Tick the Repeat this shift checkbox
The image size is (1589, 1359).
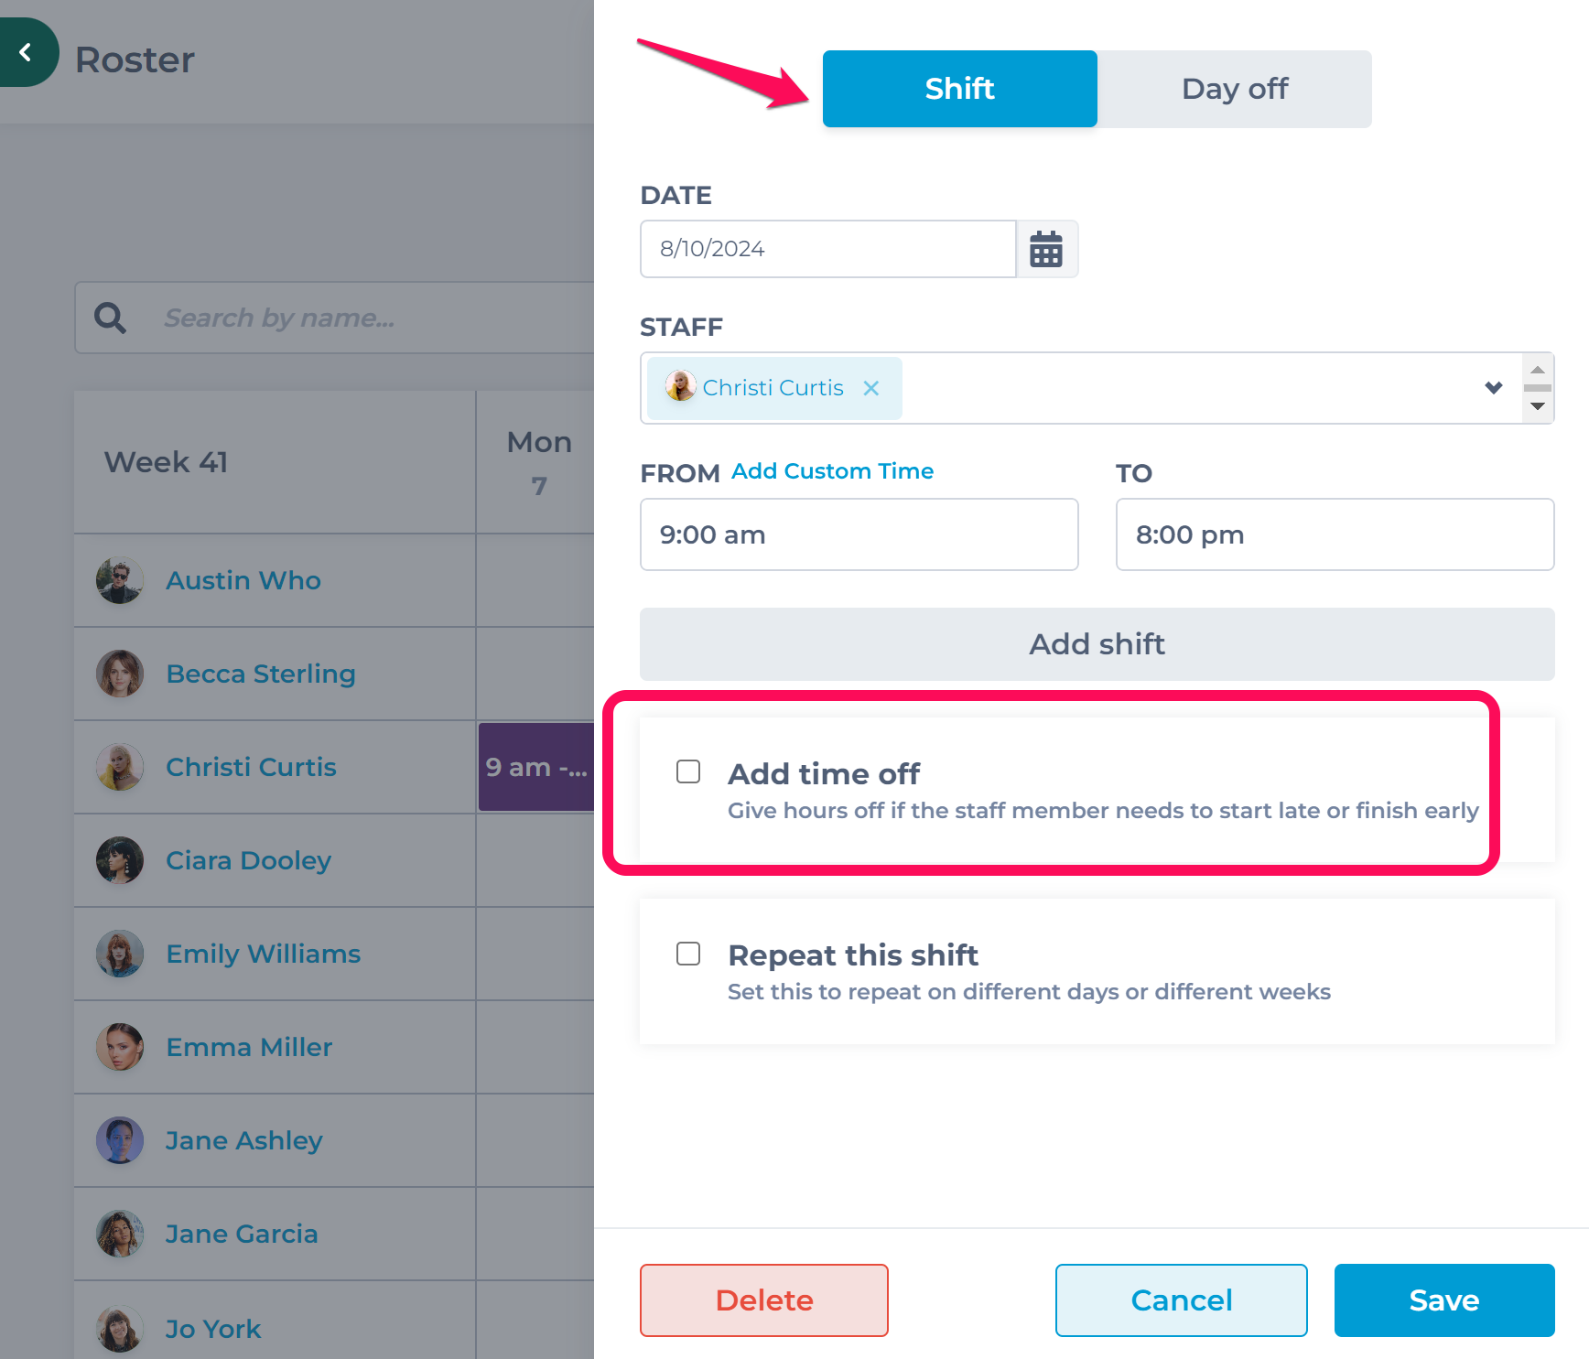tap(688, 954)
